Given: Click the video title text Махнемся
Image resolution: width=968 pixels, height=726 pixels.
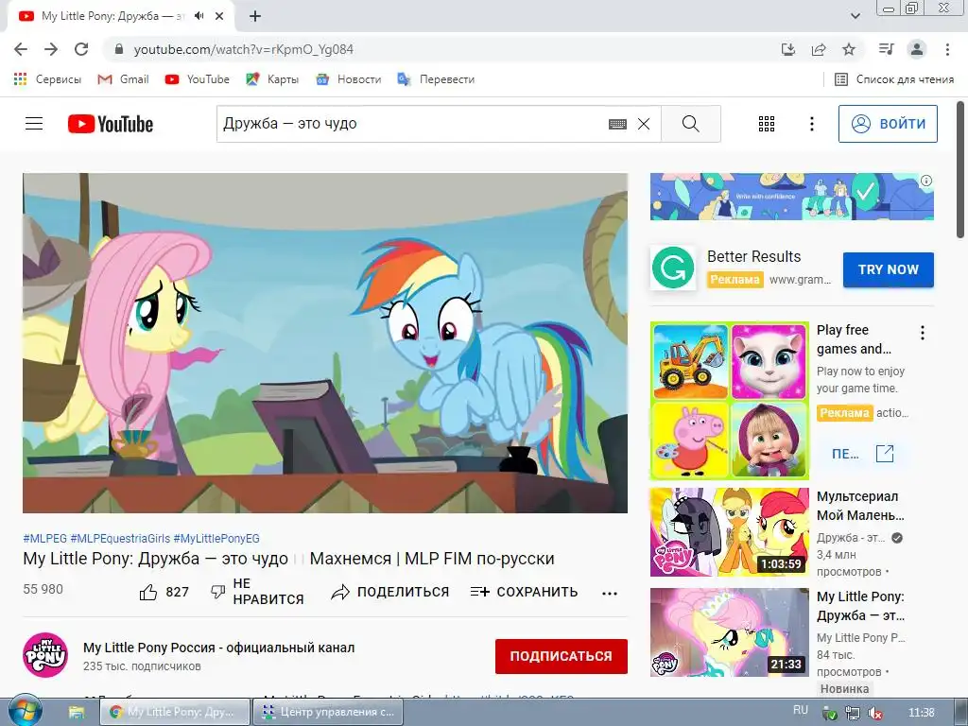Looking at the screenshot, I should pos(350,559).
